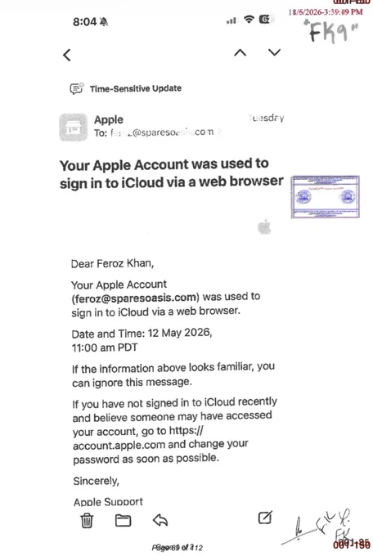Compose new message with pencil icon
This screenshot has width=373, height=556.
click(265, 518)
